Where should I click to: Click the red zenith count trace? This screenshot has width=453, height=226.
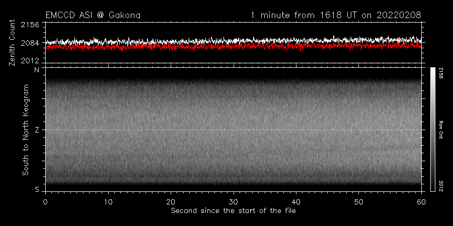tap(234, 46)
